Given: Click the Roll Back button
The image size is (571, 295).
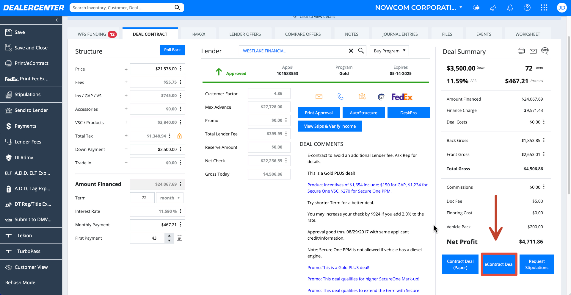Looking at the screenshot, I should click(x=172, y=50).
